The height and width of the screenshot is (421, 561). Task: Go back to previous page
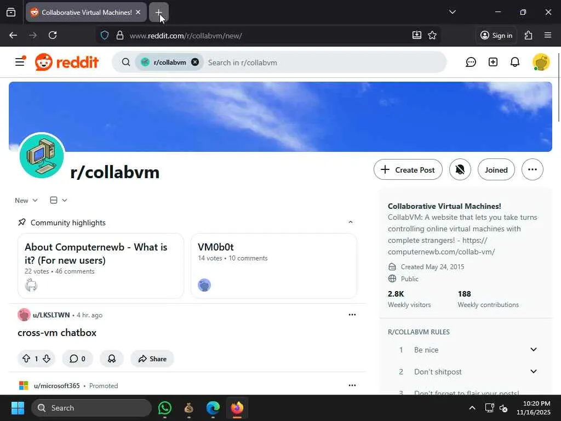[x=13, y=35]
